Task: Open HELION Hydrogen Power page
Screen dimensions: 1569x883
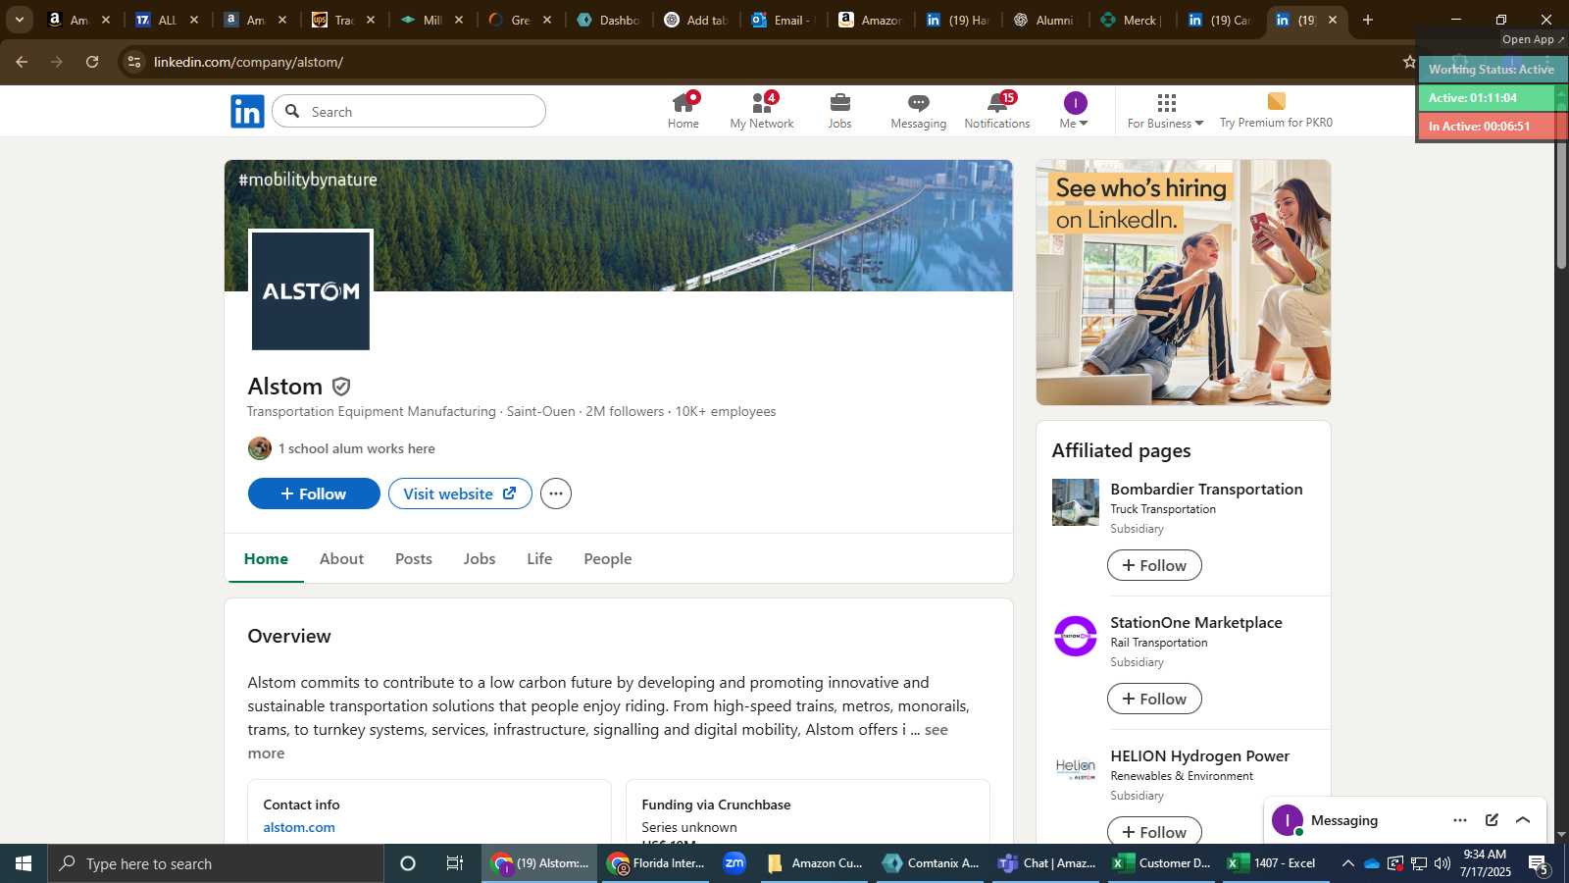Action: (1199, 755)
